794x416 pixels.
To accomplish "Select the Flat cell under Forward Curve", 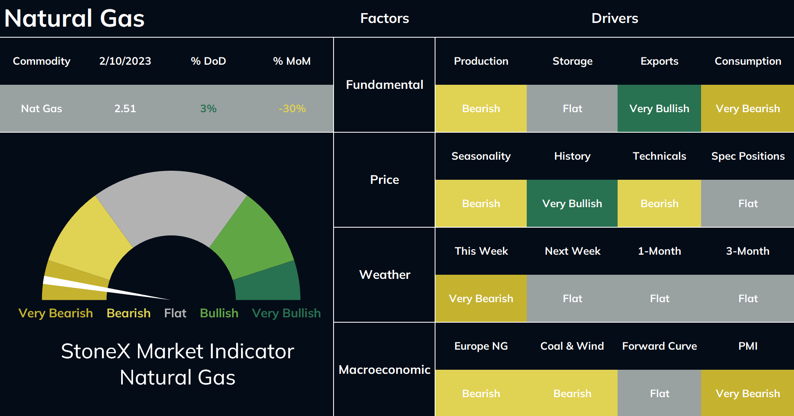I will pyautogui.click(x=659, y=393).
